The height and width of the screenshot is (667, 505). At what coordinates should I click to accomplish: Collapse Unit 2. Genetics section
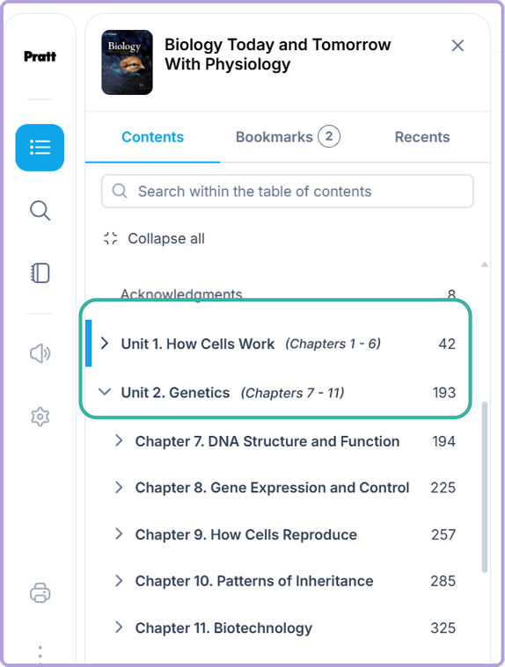coord(105,392)
